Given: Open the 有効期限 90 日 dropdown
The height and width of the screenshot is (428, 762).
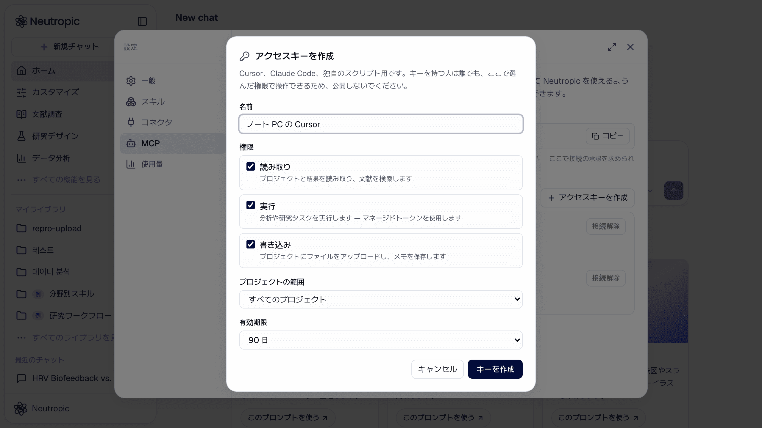Looking at the screenshot, I should pos(381,340).
